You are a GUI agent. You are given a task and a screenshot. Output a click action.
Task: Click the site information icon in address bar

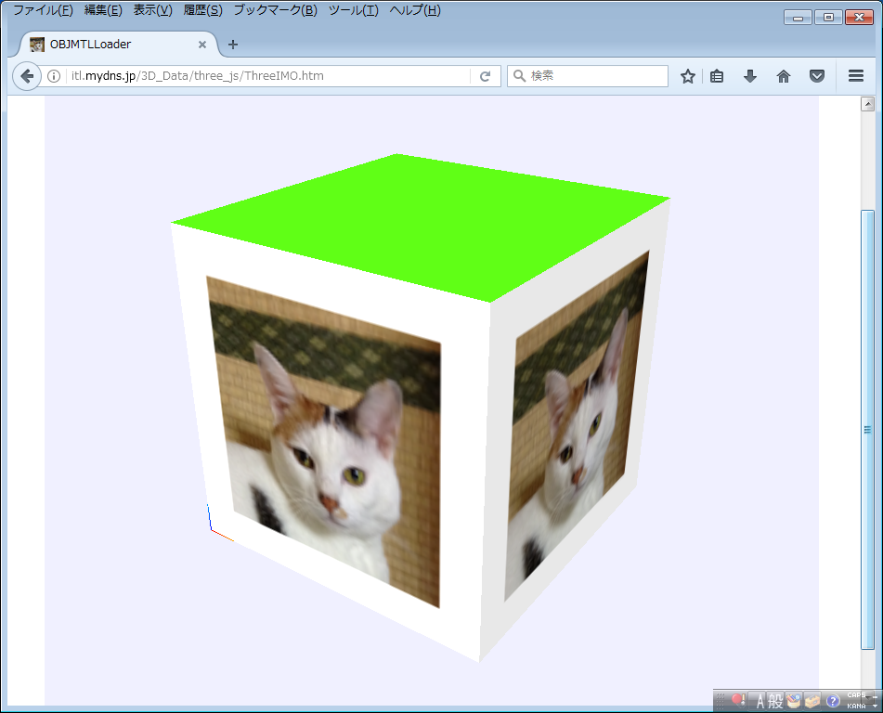pyautogui.click(x=54, y=76)
